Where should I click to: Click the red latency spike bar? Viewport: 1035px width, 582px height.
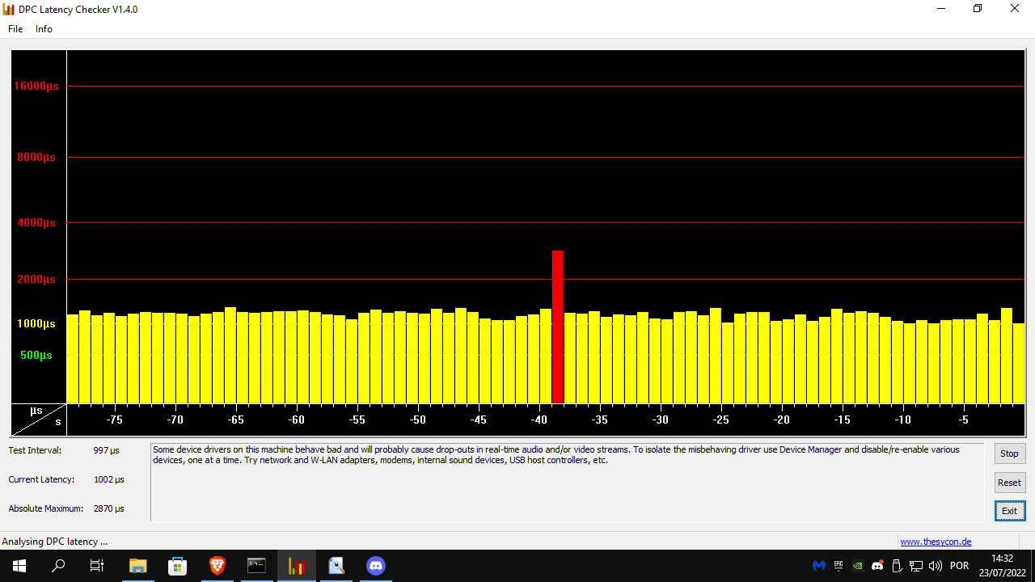[x=558, y=327]
